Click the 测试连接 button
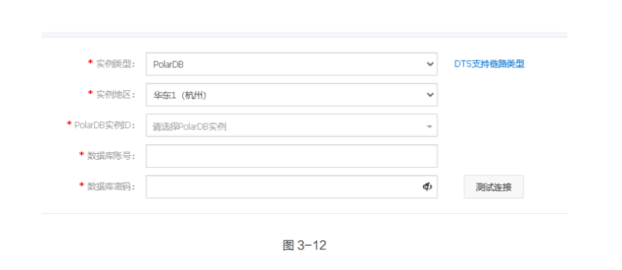This screenshot has height=270, width=622. 493,187
